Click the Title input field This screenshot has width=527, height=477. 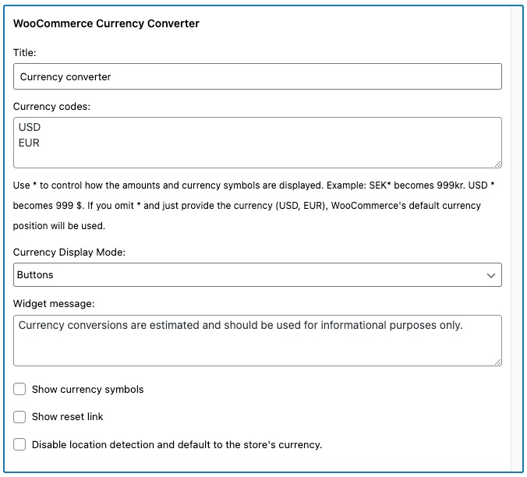257,76
